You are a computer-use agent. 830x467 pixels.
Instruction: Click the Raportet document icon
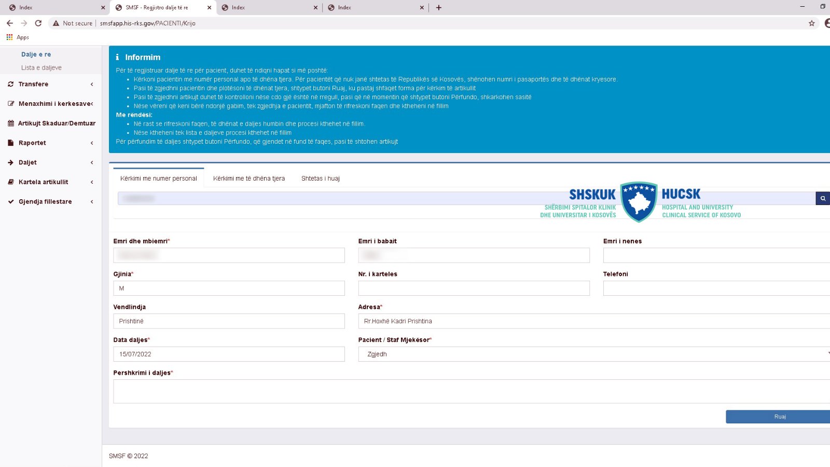pos(10,143)
